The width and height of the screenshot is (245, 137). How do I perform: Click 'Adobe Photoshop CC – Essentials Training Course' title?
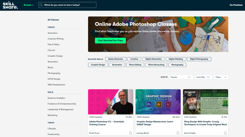(x=107, y=123)
